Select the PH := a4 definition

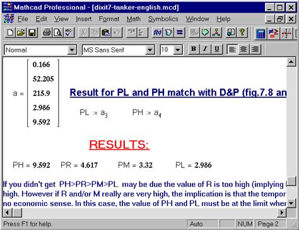[147, 113]
